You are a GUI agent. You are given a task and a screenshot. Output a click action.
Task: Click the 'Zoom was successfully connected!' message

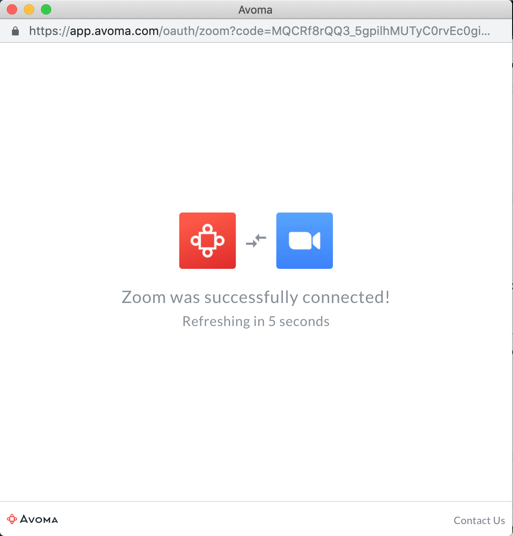pos(256,297)
